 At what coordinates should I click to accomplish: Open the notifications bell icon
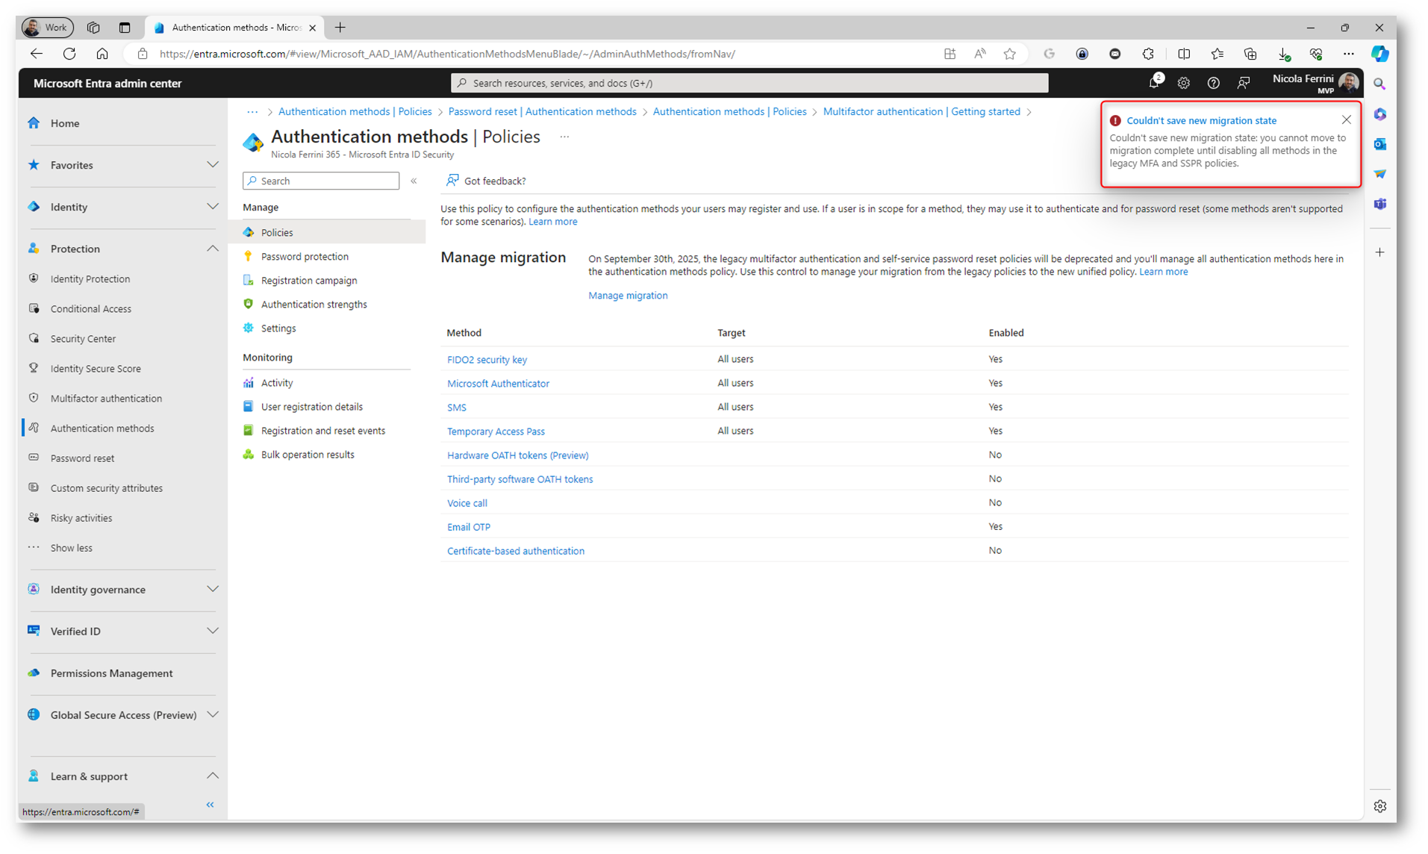coord(1153,83)
